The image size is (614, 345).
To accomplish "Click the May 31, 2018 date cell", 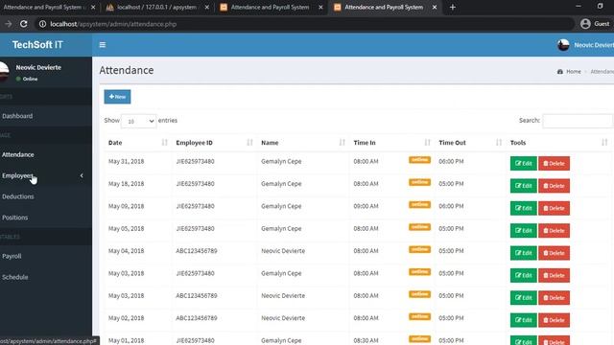I will click(x=126, y=161).
